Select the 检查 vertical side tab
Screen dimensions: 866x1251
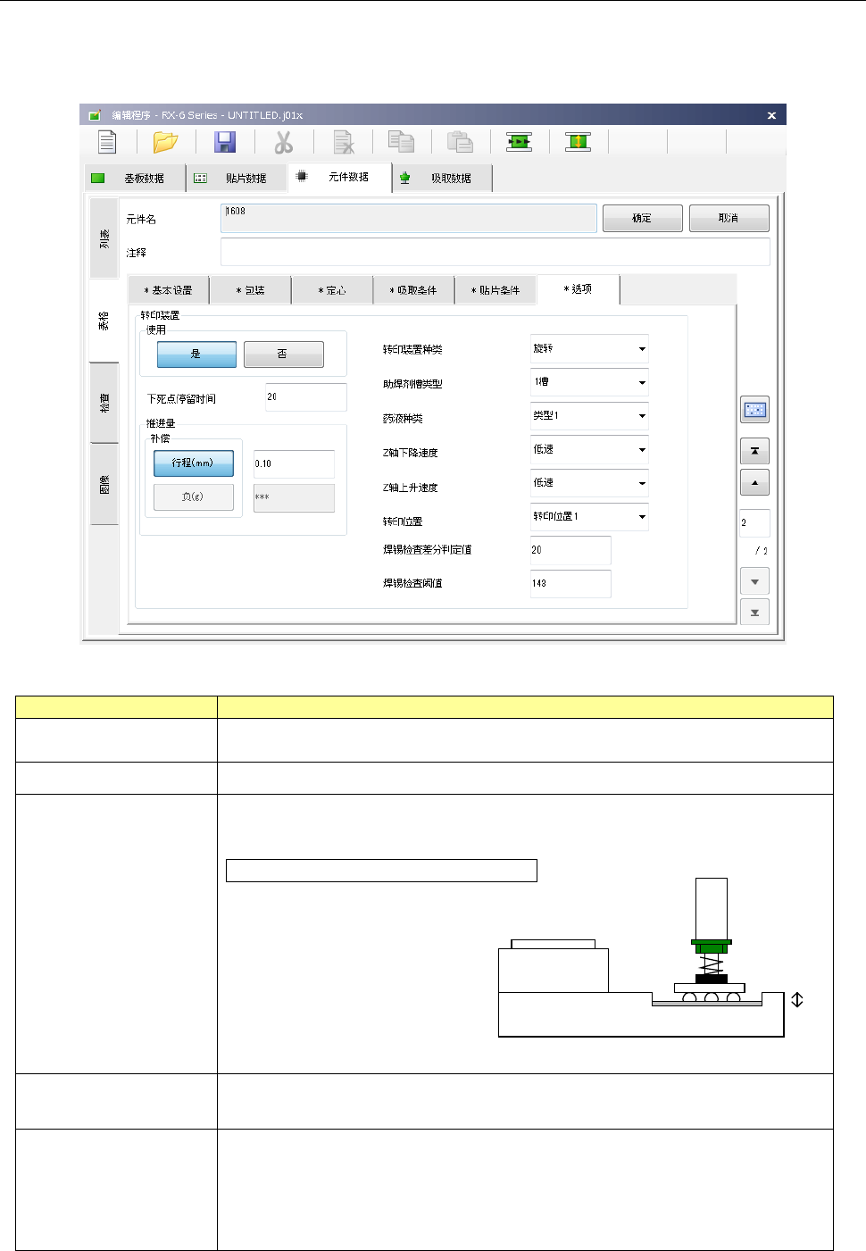coord(104,403)
